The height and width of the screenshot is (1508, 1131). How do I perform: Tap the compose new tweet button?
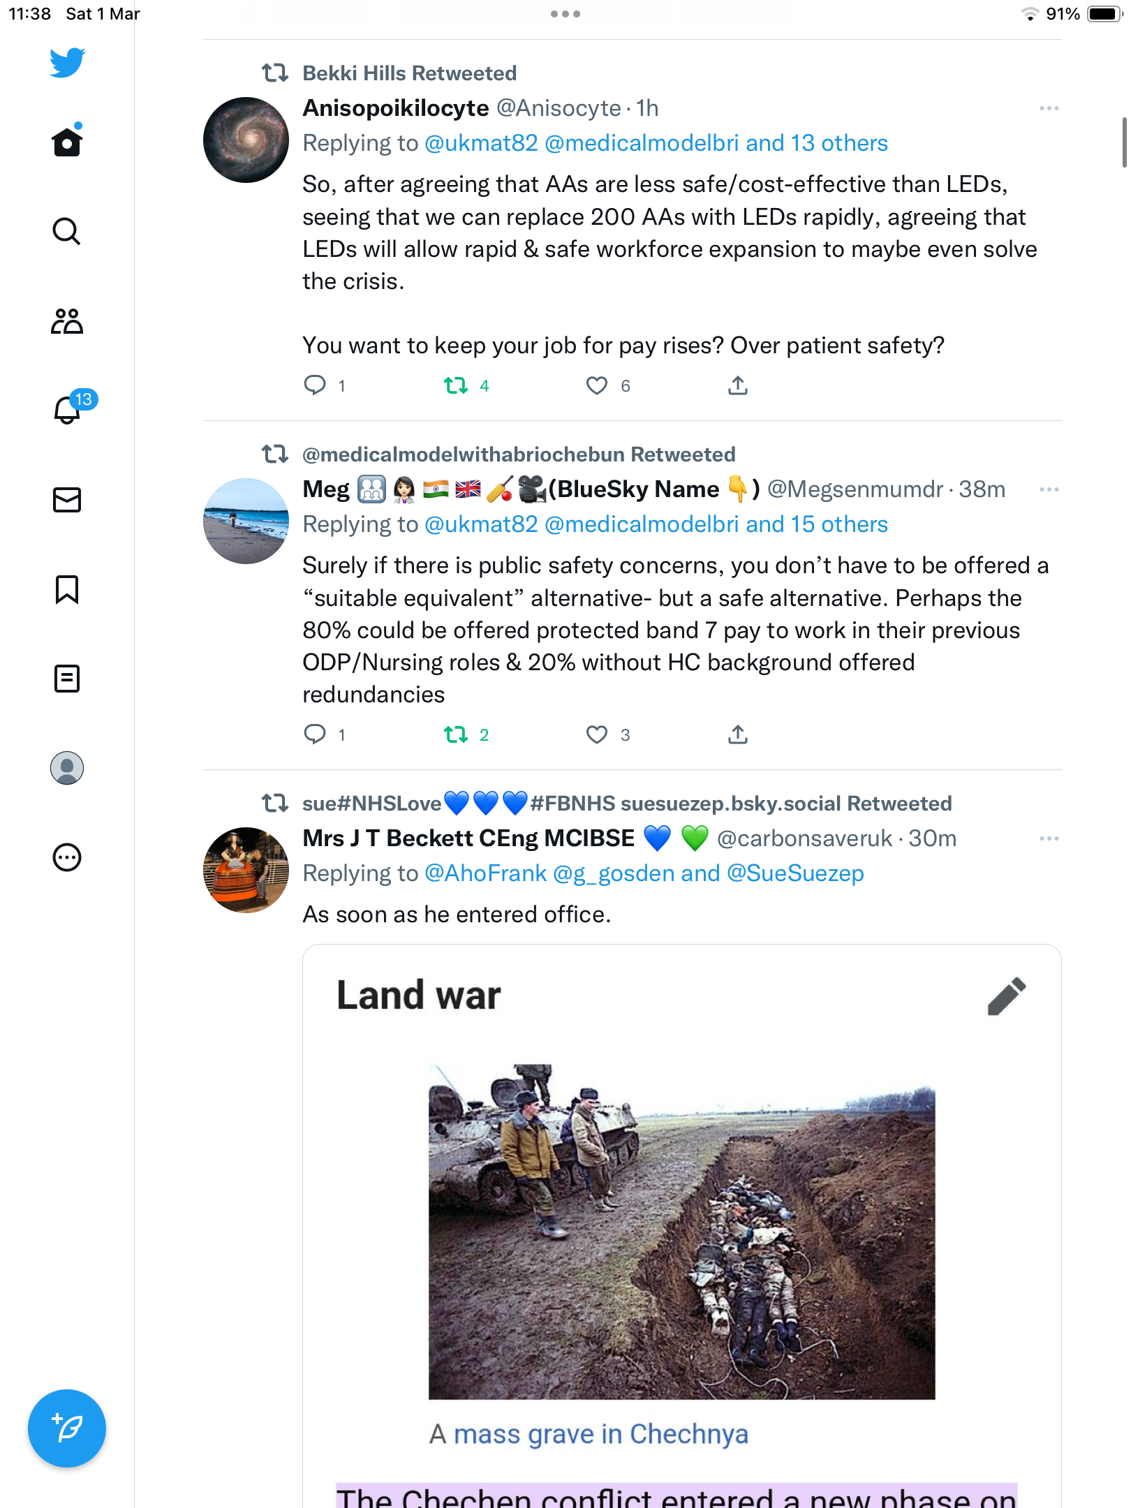[67, 1428]
